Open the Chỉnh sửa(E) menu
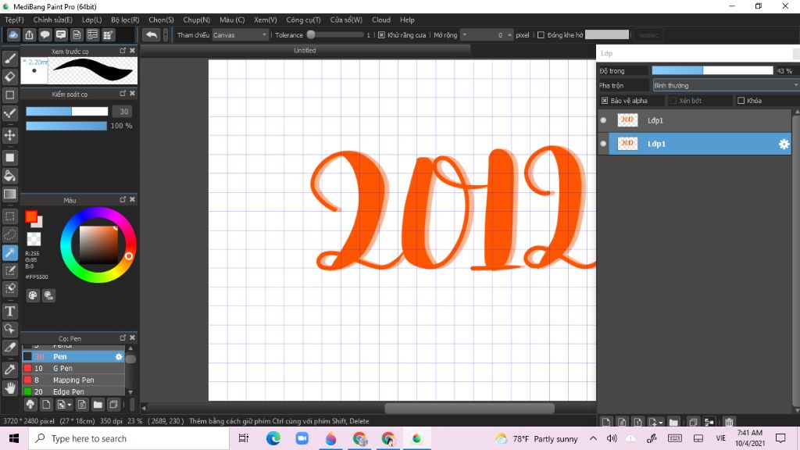This screenshot has width=800, height=450. click(52, 20)
